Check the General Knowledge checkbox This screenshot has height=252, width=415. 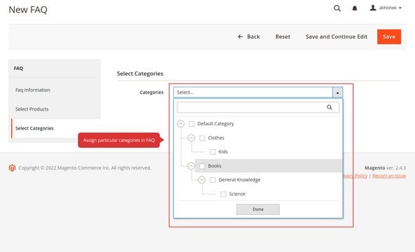[212, 180]
